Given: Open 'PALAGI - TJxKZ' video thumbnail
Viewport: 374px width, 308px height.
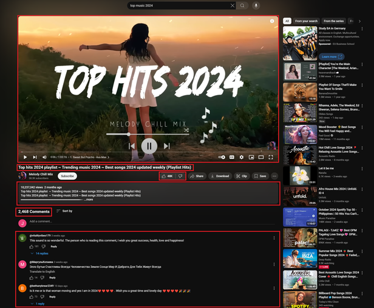Looking at the screenshot, I should point(300,238).
